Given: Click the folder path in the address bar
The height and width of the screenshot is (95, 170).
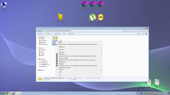Looking at the screenshot, I should click(x=58, y=31).
